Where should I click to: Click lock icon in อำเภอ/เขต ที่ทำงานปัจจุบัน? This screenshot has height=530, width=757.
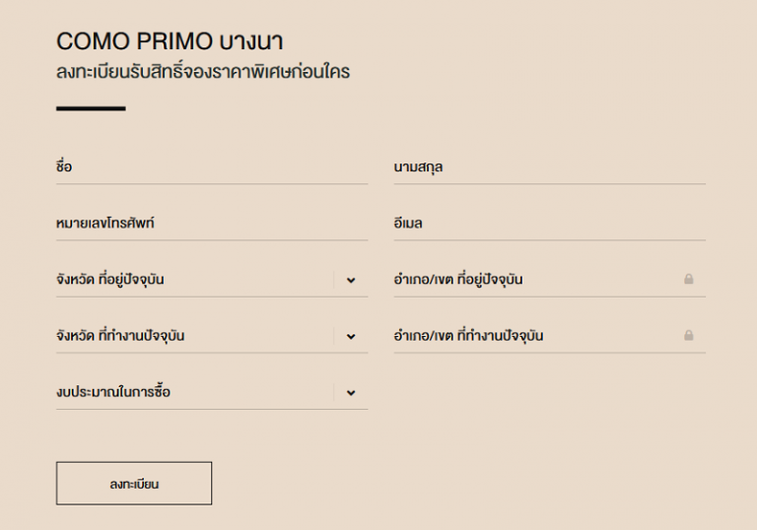[x=688, y=335]
